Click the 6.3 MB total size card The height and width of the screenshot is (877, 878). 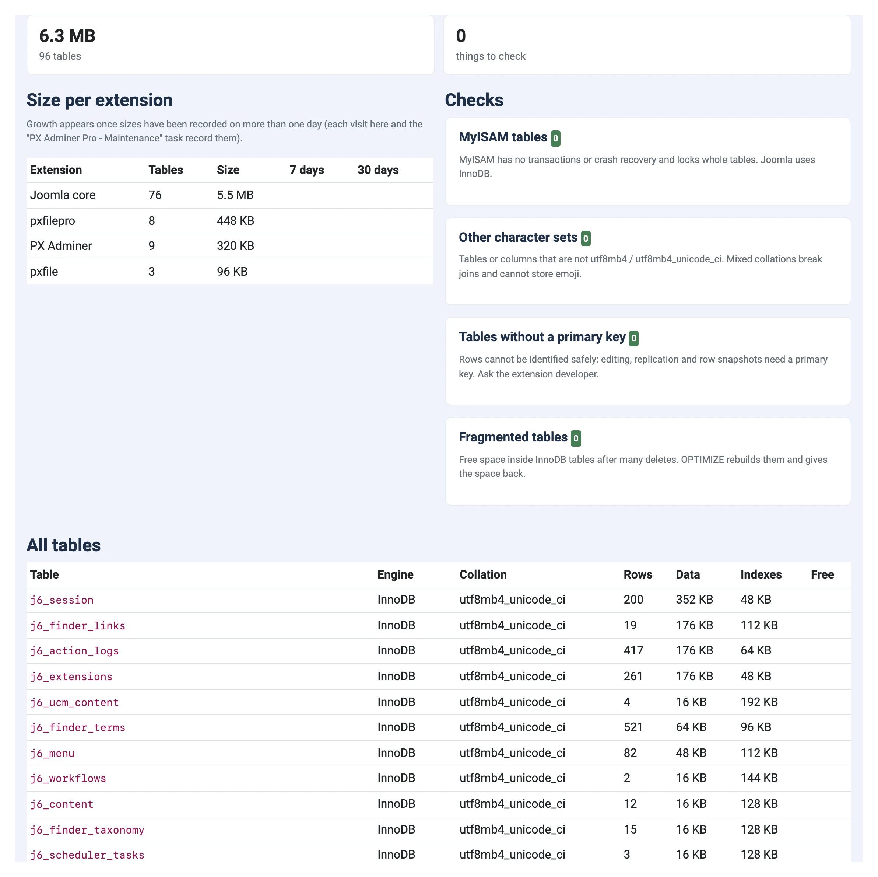point(231,45)
